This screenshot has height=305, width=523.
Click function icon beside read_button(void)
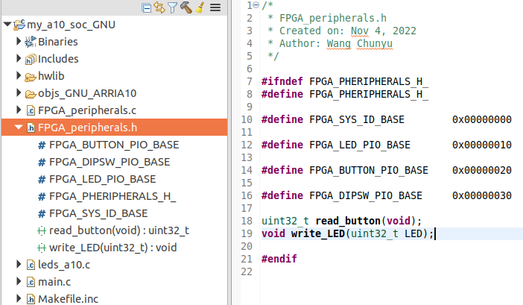pyautogui.click(x=42, y=231)
